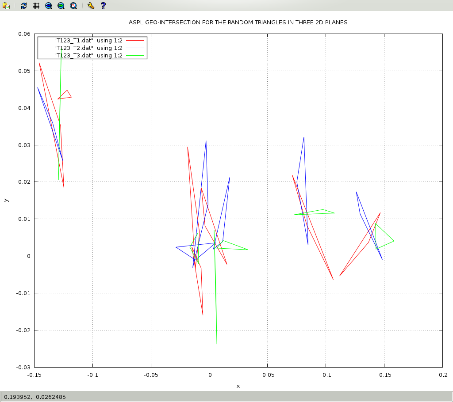Click the small red triangle near top-left
This screenshot has width=453, height=402.
[x=65, y=95]
